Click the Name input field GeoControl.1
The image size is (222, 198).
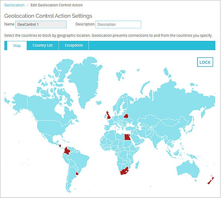pyautogui.click(x=41, y=25)
